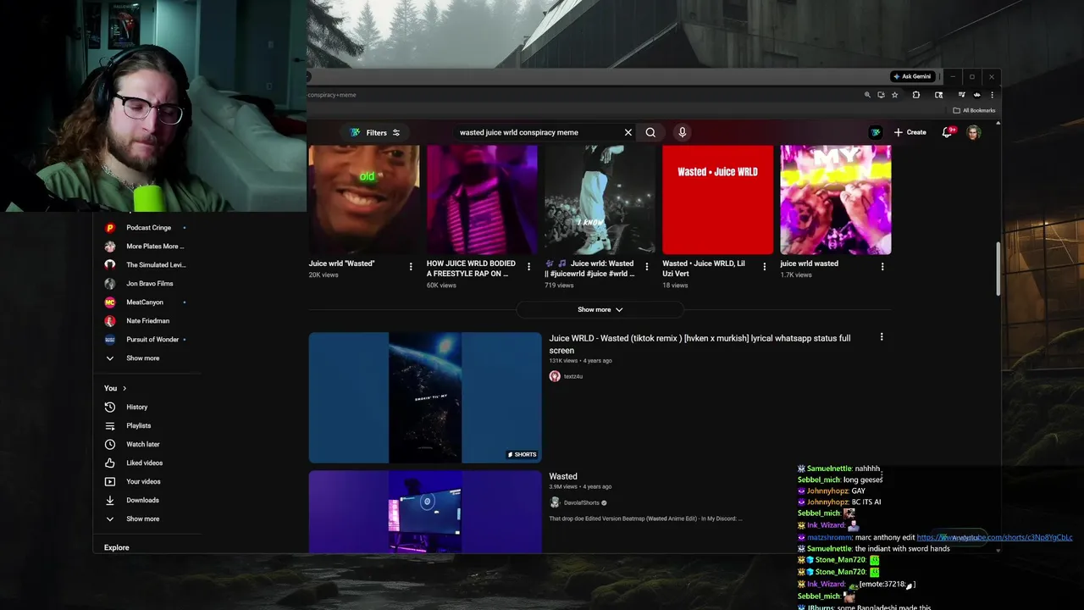Run search with magnifier button

pyautogui.click(x=650, y=132)
